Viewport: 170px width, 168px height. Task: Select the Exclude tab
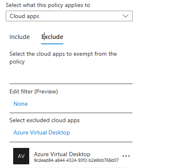pyautogui.click(x=52, y=37)
